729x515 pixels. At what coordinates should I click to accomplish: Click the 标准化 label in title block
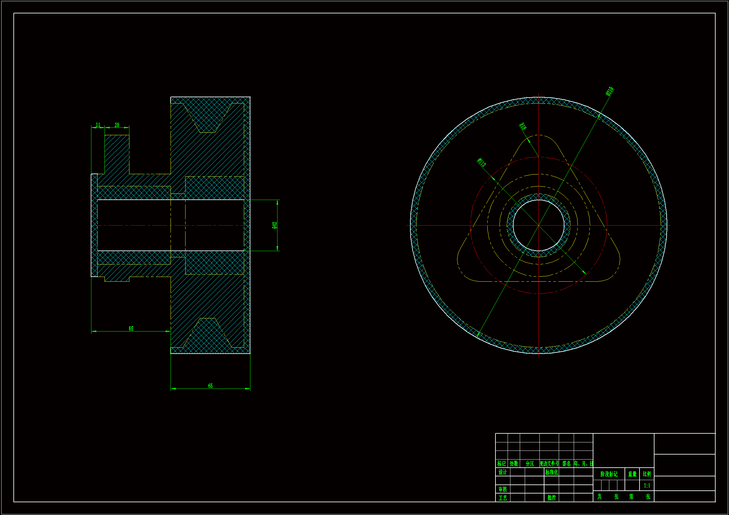click(x=552, y=472)
